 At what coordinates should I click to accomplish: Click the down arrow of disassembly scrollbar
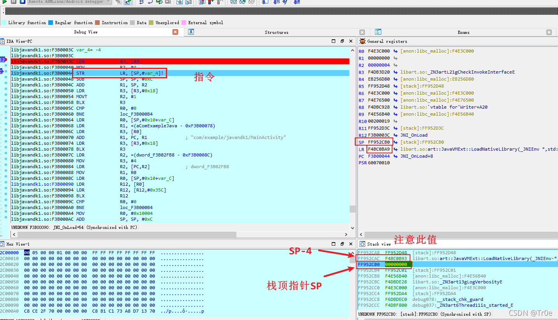[352, 229]
